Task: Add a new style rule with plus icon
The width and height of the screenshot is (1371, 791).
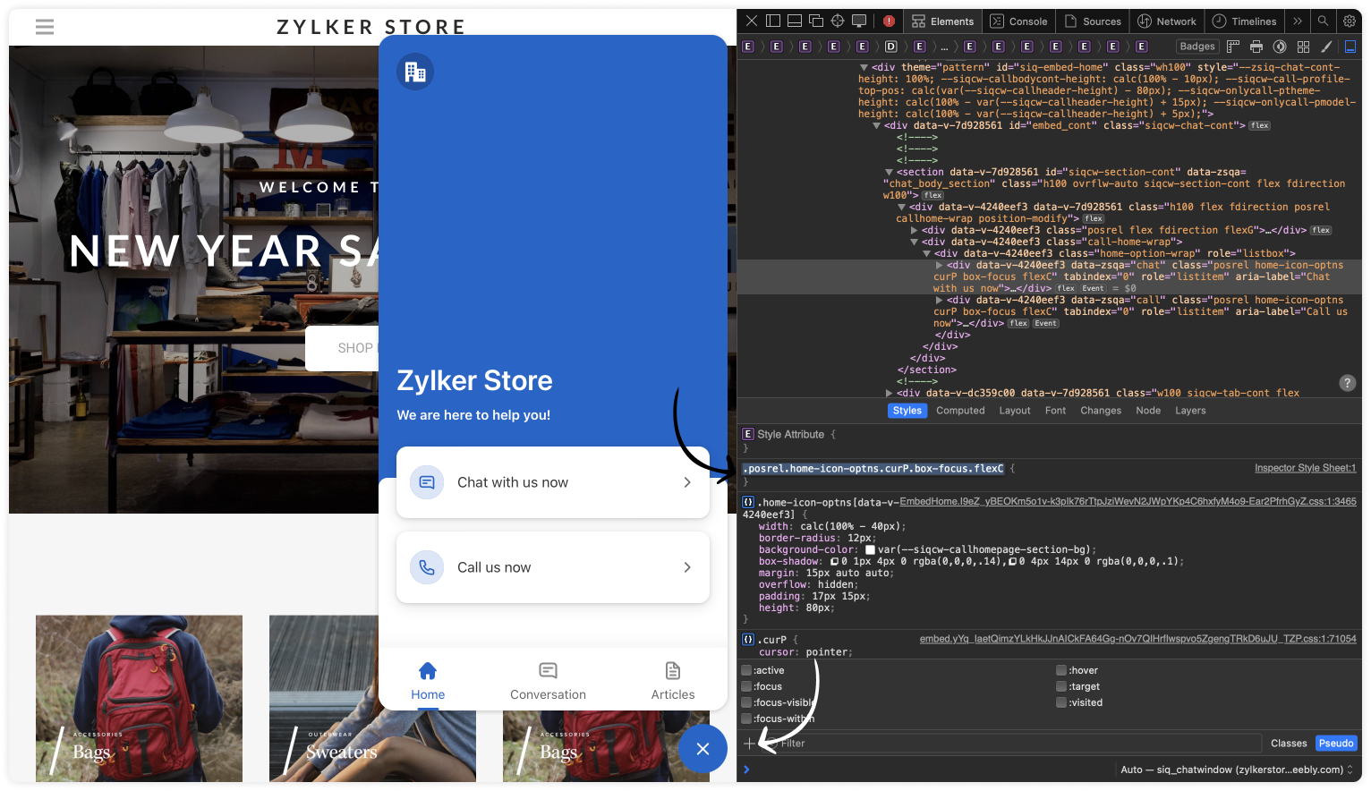Action: [750, 744]
